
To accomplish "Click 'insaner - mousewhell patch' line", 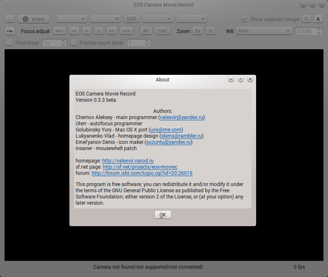I will point(106,148).
